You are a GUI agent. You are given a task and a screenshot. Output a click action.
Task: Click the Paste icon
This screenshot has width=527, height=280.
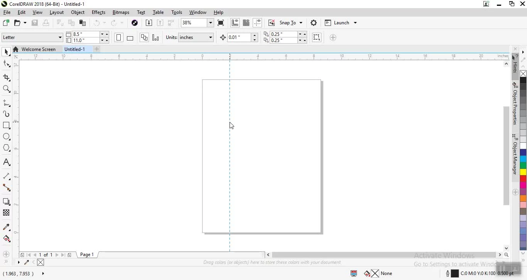coord(82,23)
